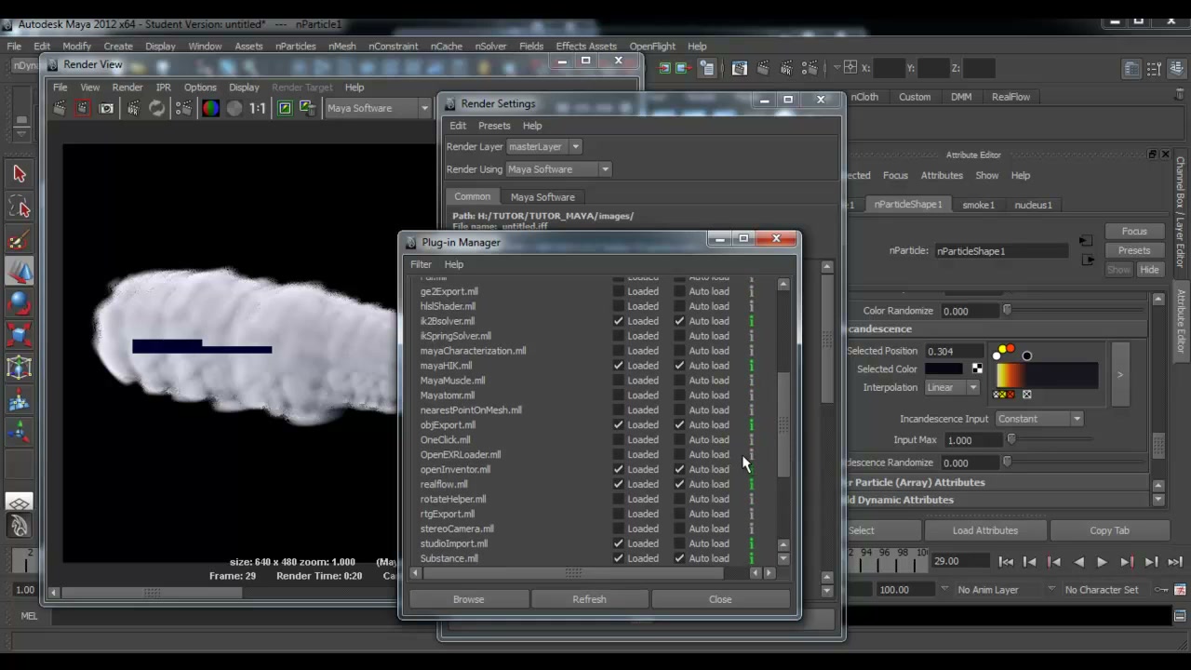Viewport: 1191px width, 670px height.
Task: Open nParticles menu in main menu bar
Action: pos(296,46)
